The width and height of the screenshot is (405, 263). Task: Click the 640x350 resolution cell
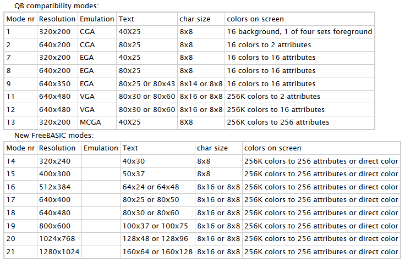pos(56,83)
